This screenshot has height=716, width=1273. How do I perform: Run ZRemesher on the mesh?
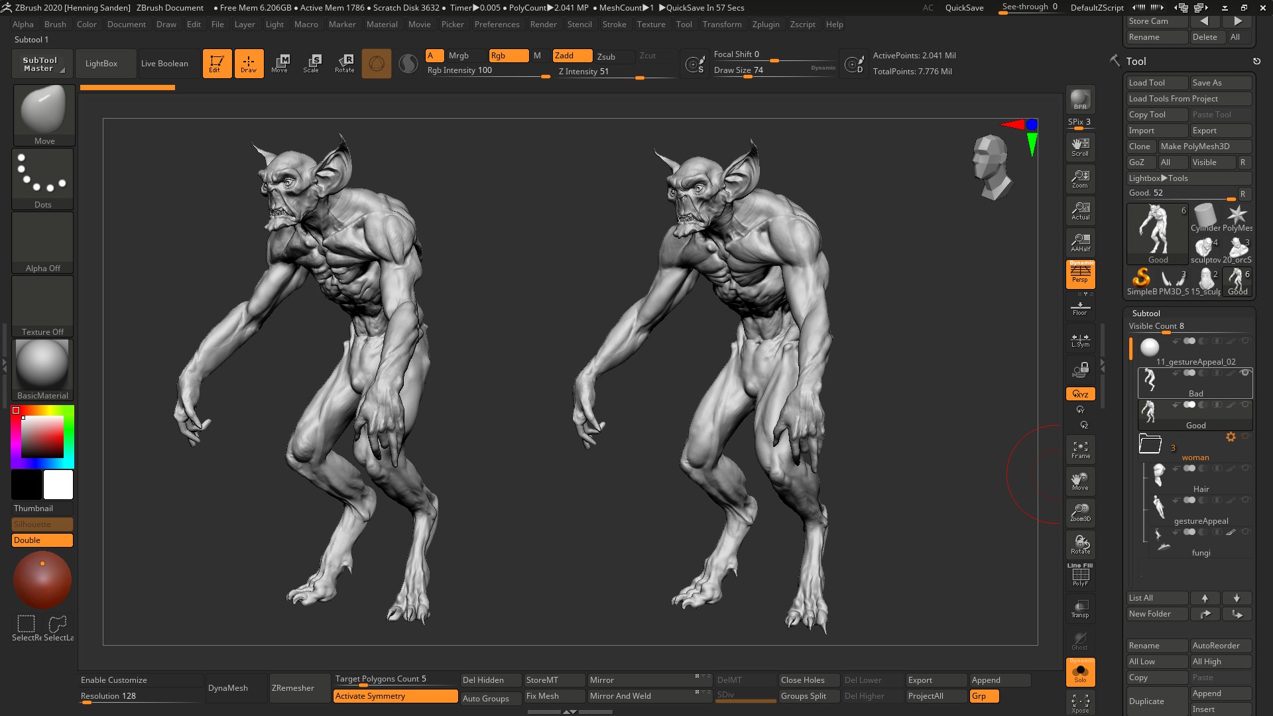pyautogui.click(x=292, y=687)
